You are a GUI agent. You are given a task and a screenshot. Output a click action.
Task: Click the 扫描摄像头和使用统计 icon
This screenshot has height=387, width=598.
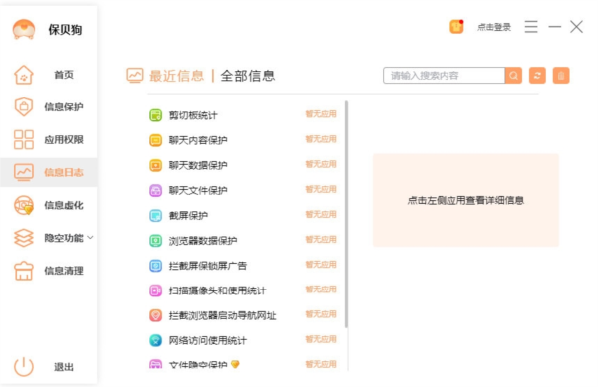click(155, 290)
